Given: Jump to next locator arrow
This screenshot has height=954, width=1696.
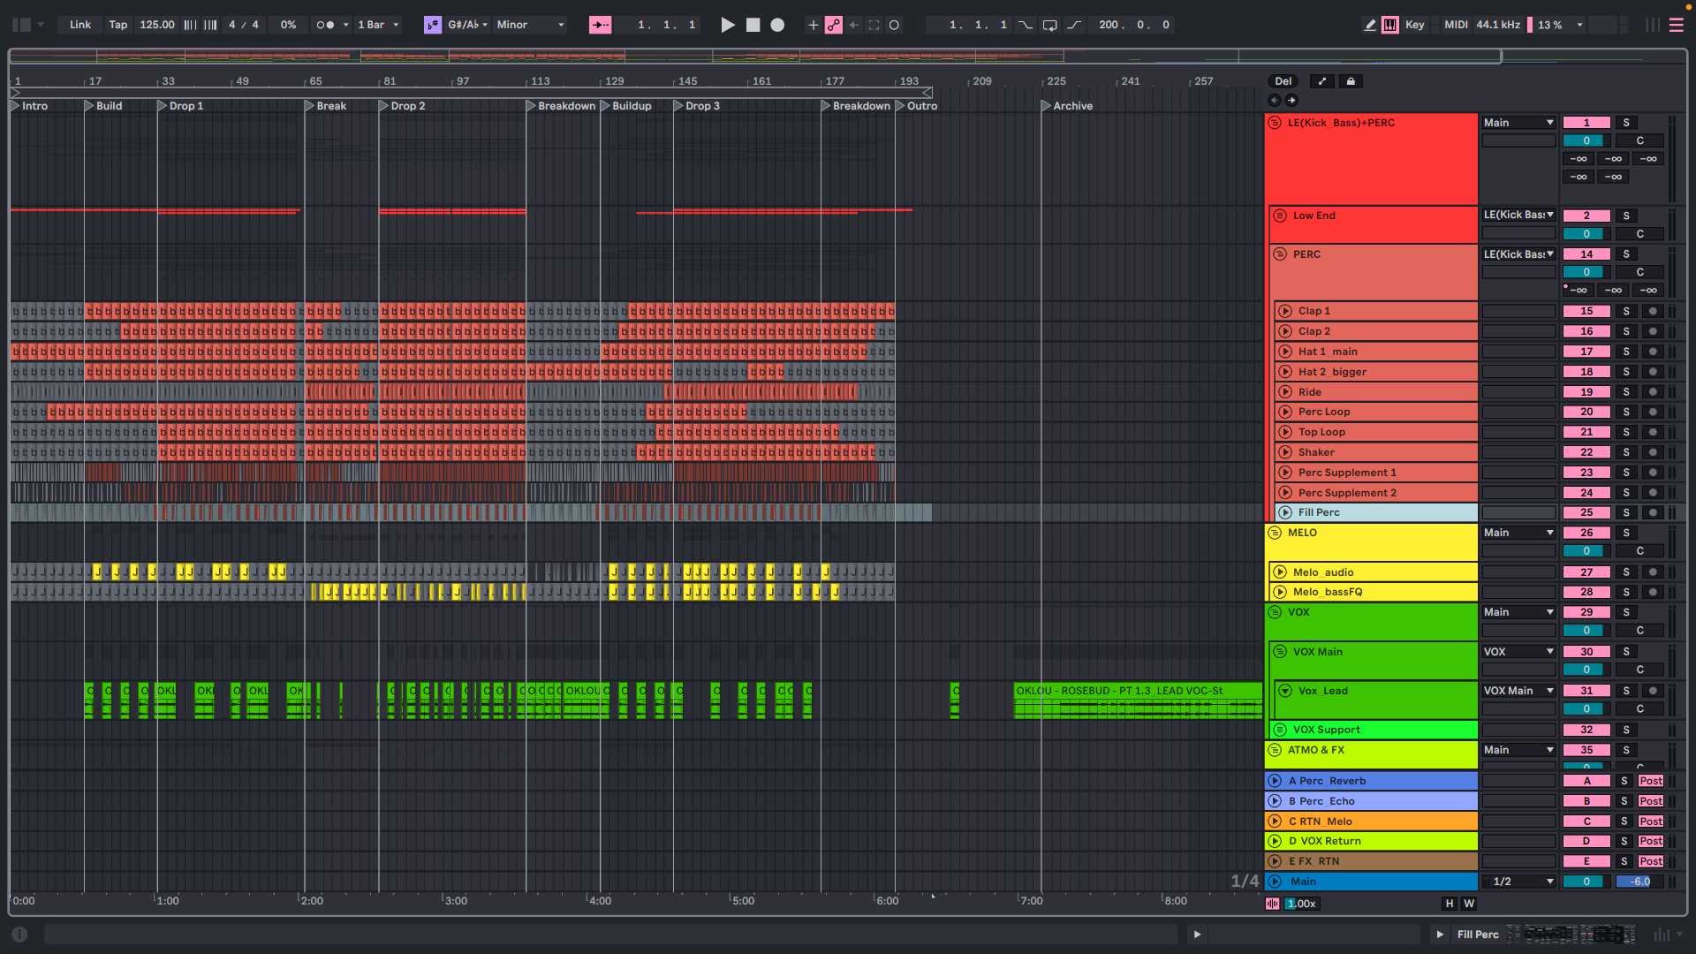Looking at the screenshot, I should 1291,101.
